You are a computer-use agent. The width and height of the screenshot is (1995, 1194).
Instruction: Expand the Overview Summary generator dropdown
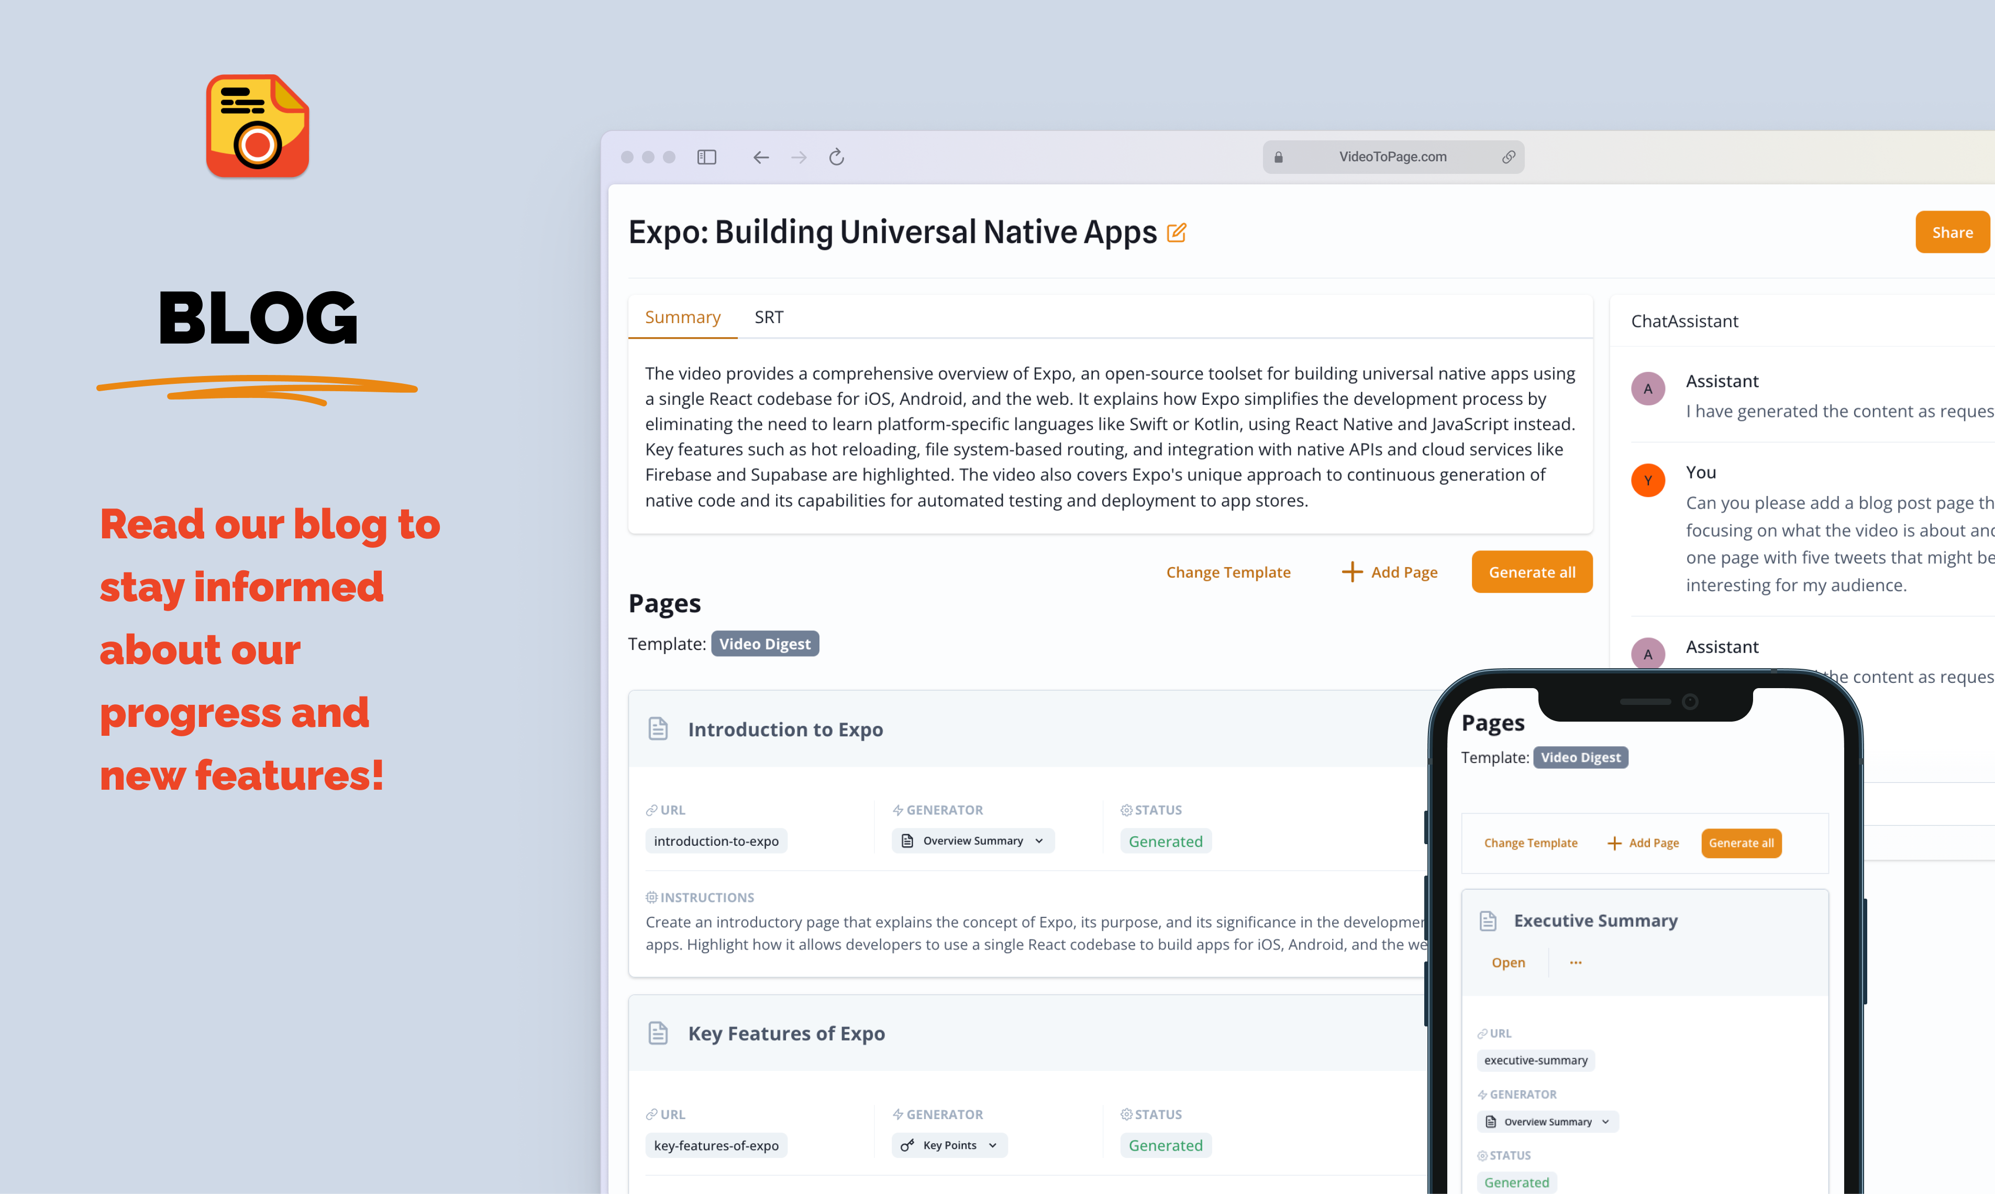click(973, 841)
